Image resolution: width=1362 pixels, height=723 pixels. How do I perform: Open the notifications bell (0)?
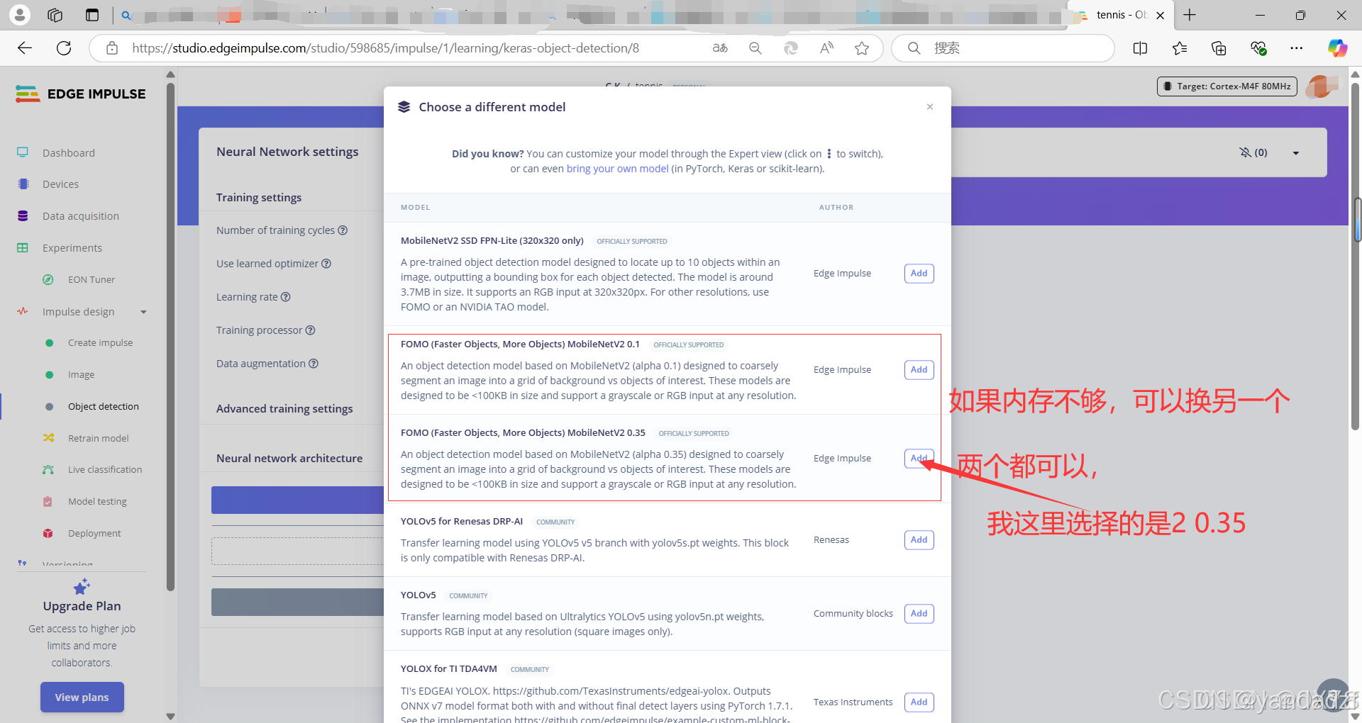1253,152
